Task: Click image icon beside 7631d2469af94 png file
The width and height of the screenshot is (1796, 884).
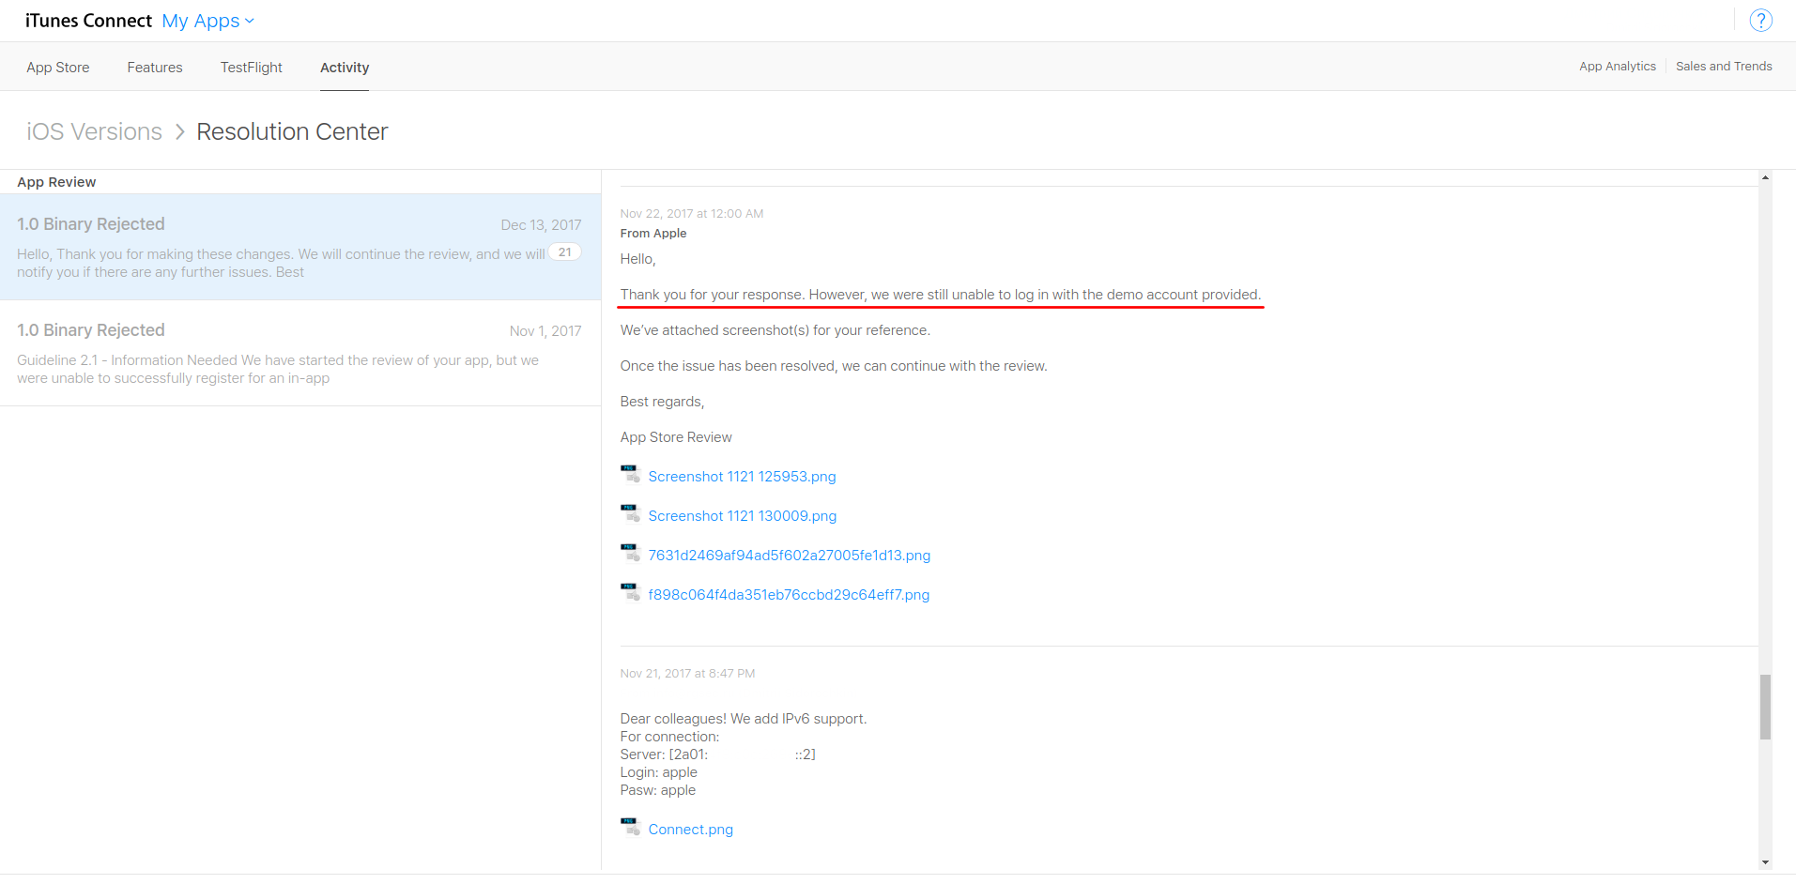Action: pos(630,553)
